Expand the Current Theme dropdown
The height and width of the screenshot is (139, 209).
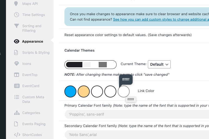coord(159,64)
